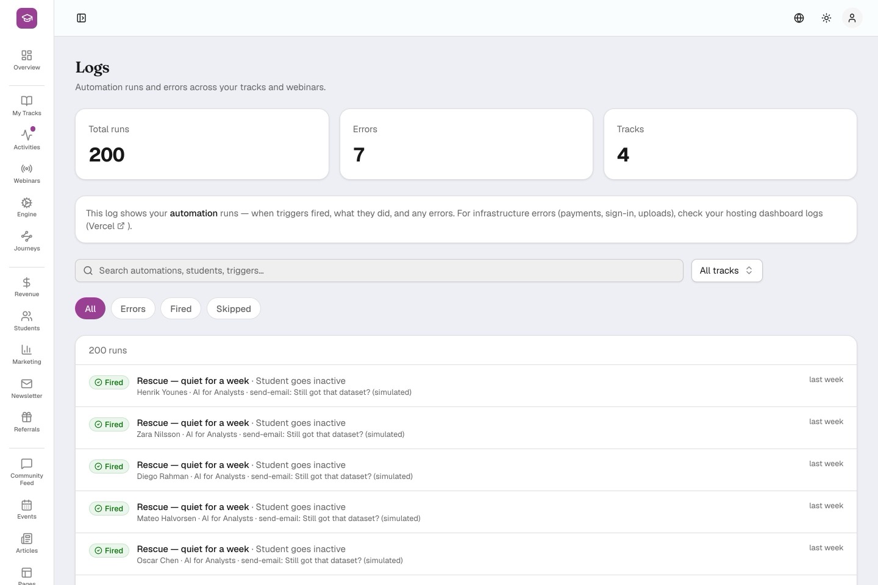
Task: Switch theme with the sun icon
Action: point(826,18)
